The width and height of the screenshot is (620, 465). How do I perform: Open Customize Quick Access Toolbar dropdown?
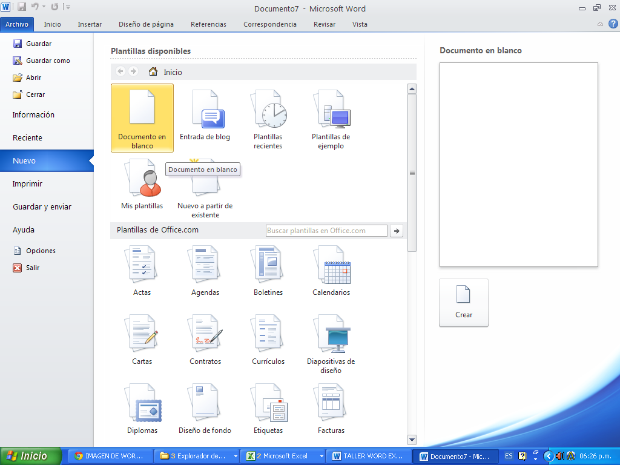tap(68, 7)
